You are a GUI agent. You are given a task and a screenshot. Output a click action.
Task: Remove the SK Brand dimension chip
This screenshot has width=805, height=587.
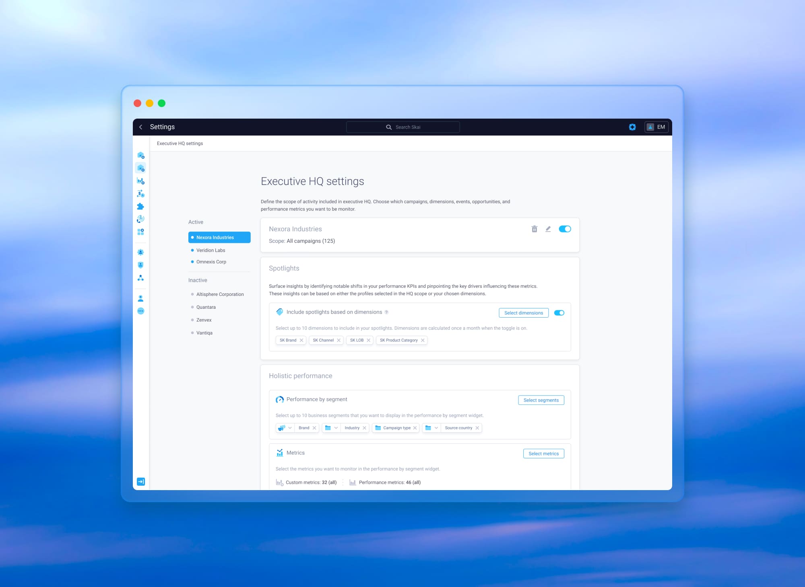[x=301, y=340]
